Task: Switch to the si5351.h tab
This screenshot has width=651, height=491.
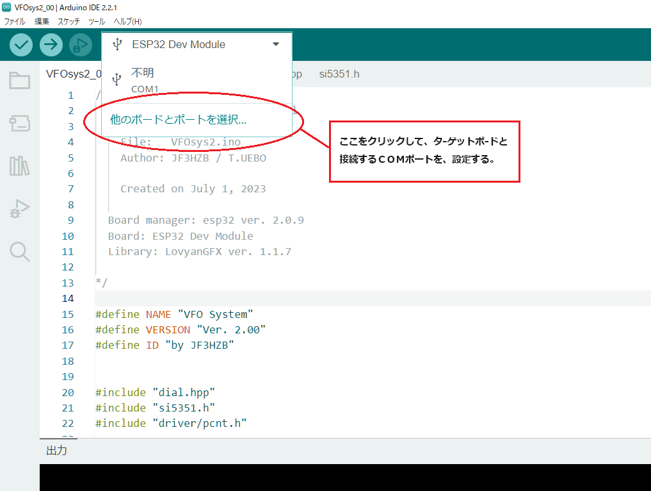Action: tap(339, 74)
